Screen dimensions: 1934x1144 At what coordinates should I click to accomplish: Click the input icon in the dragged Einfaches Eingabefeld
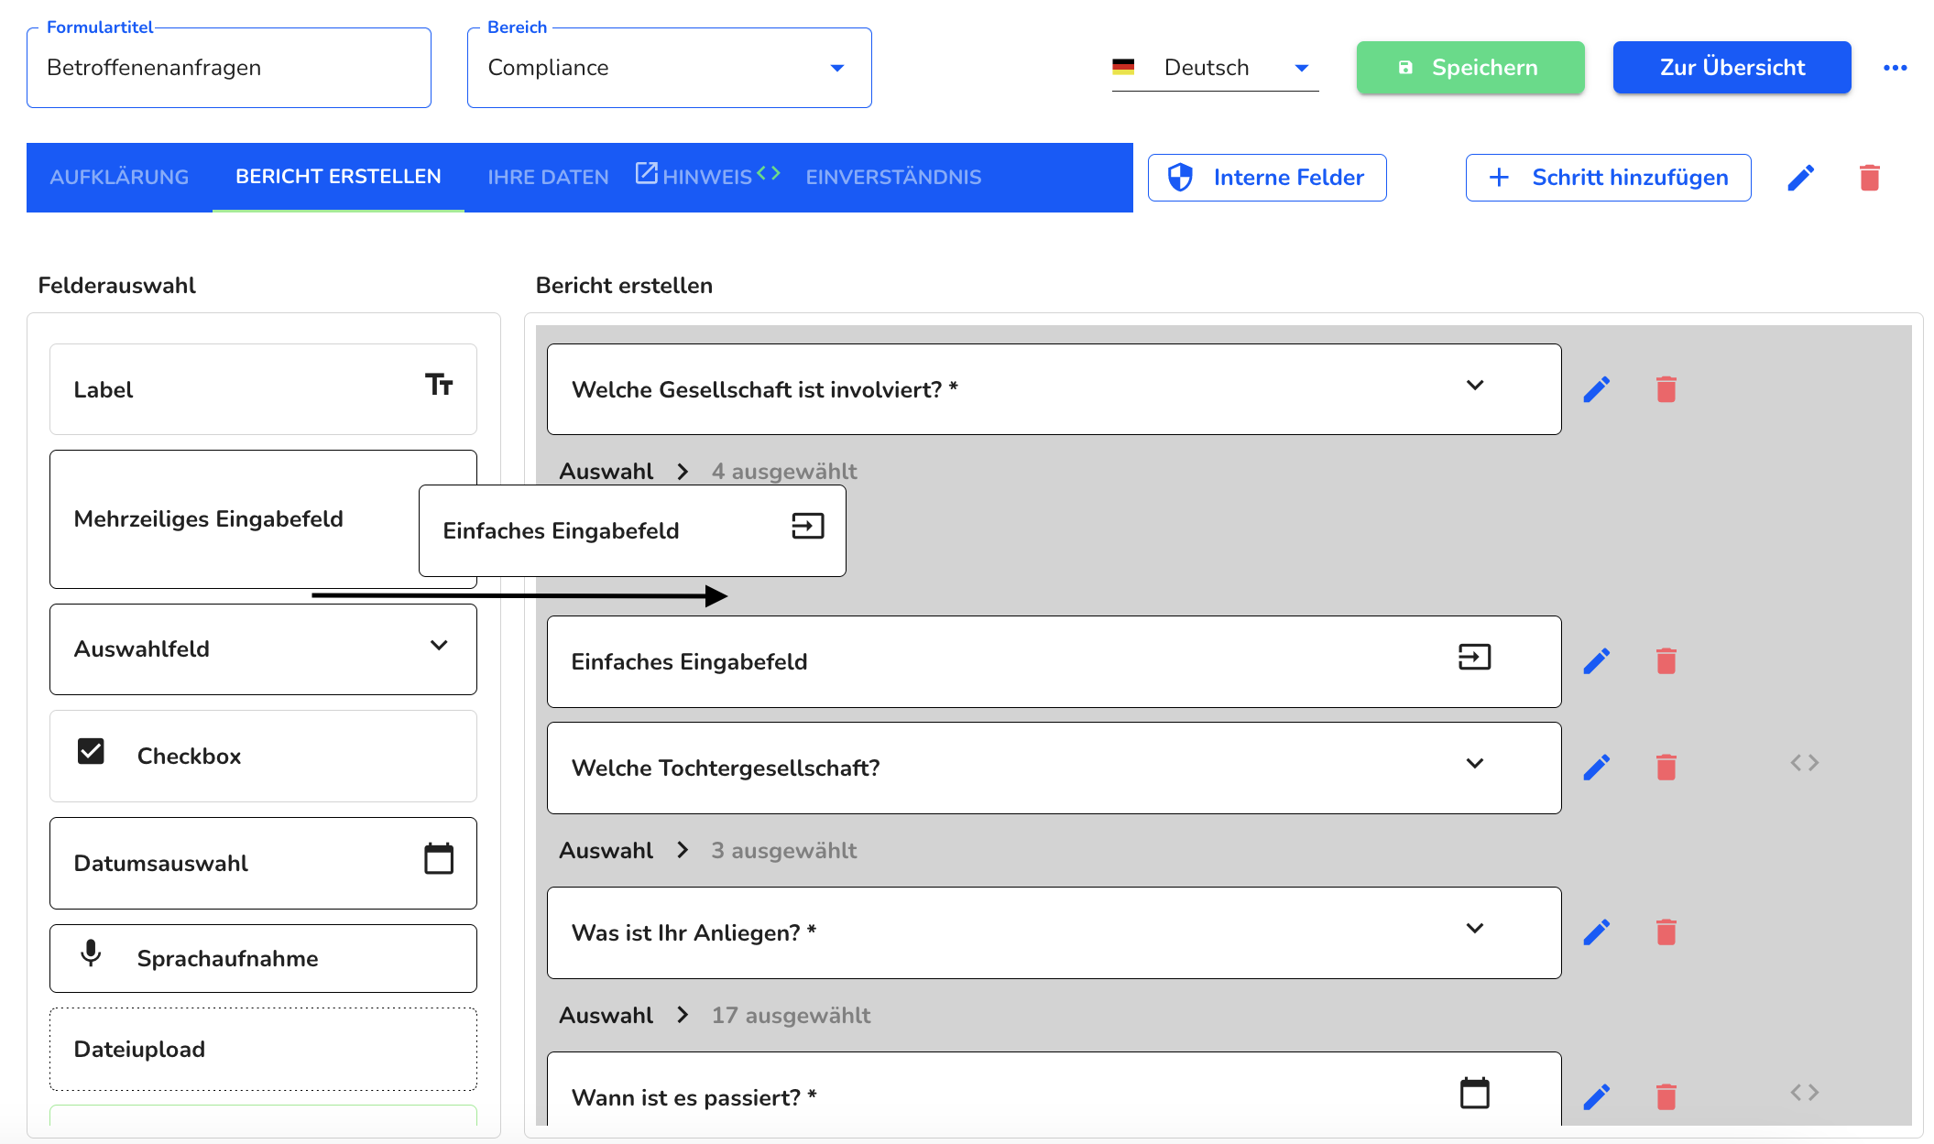click(x=807, y=526)
